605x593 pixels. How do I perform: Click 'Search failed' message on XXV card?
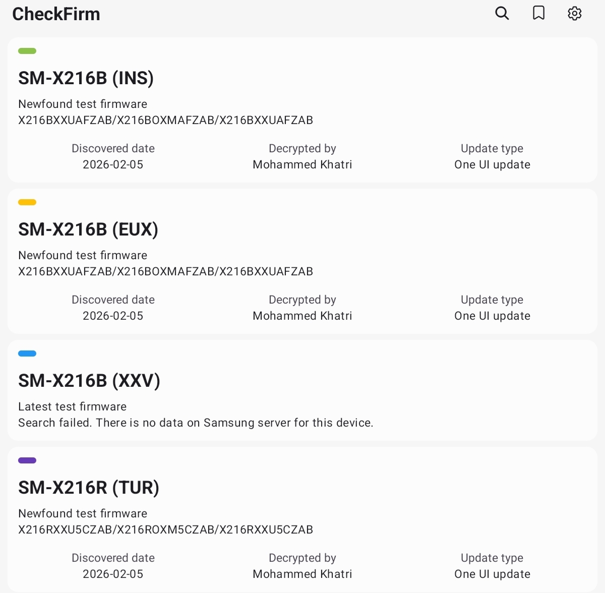[x=196, y=423]
